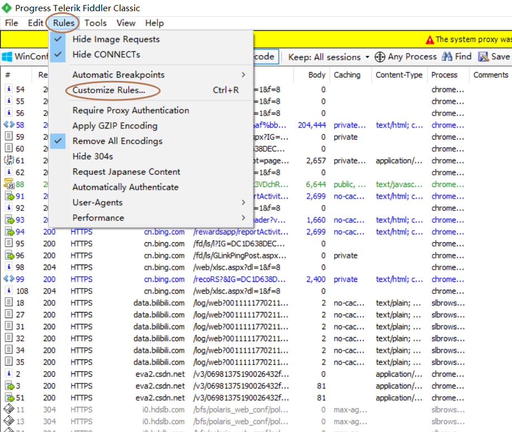Click the 6,644 body size cell
Screen dimensions: 512x432
316,184
